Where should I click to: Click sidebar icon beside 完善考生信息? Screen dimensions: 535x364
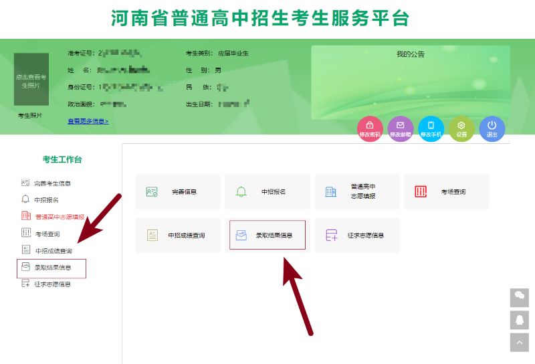coord(25,183)
